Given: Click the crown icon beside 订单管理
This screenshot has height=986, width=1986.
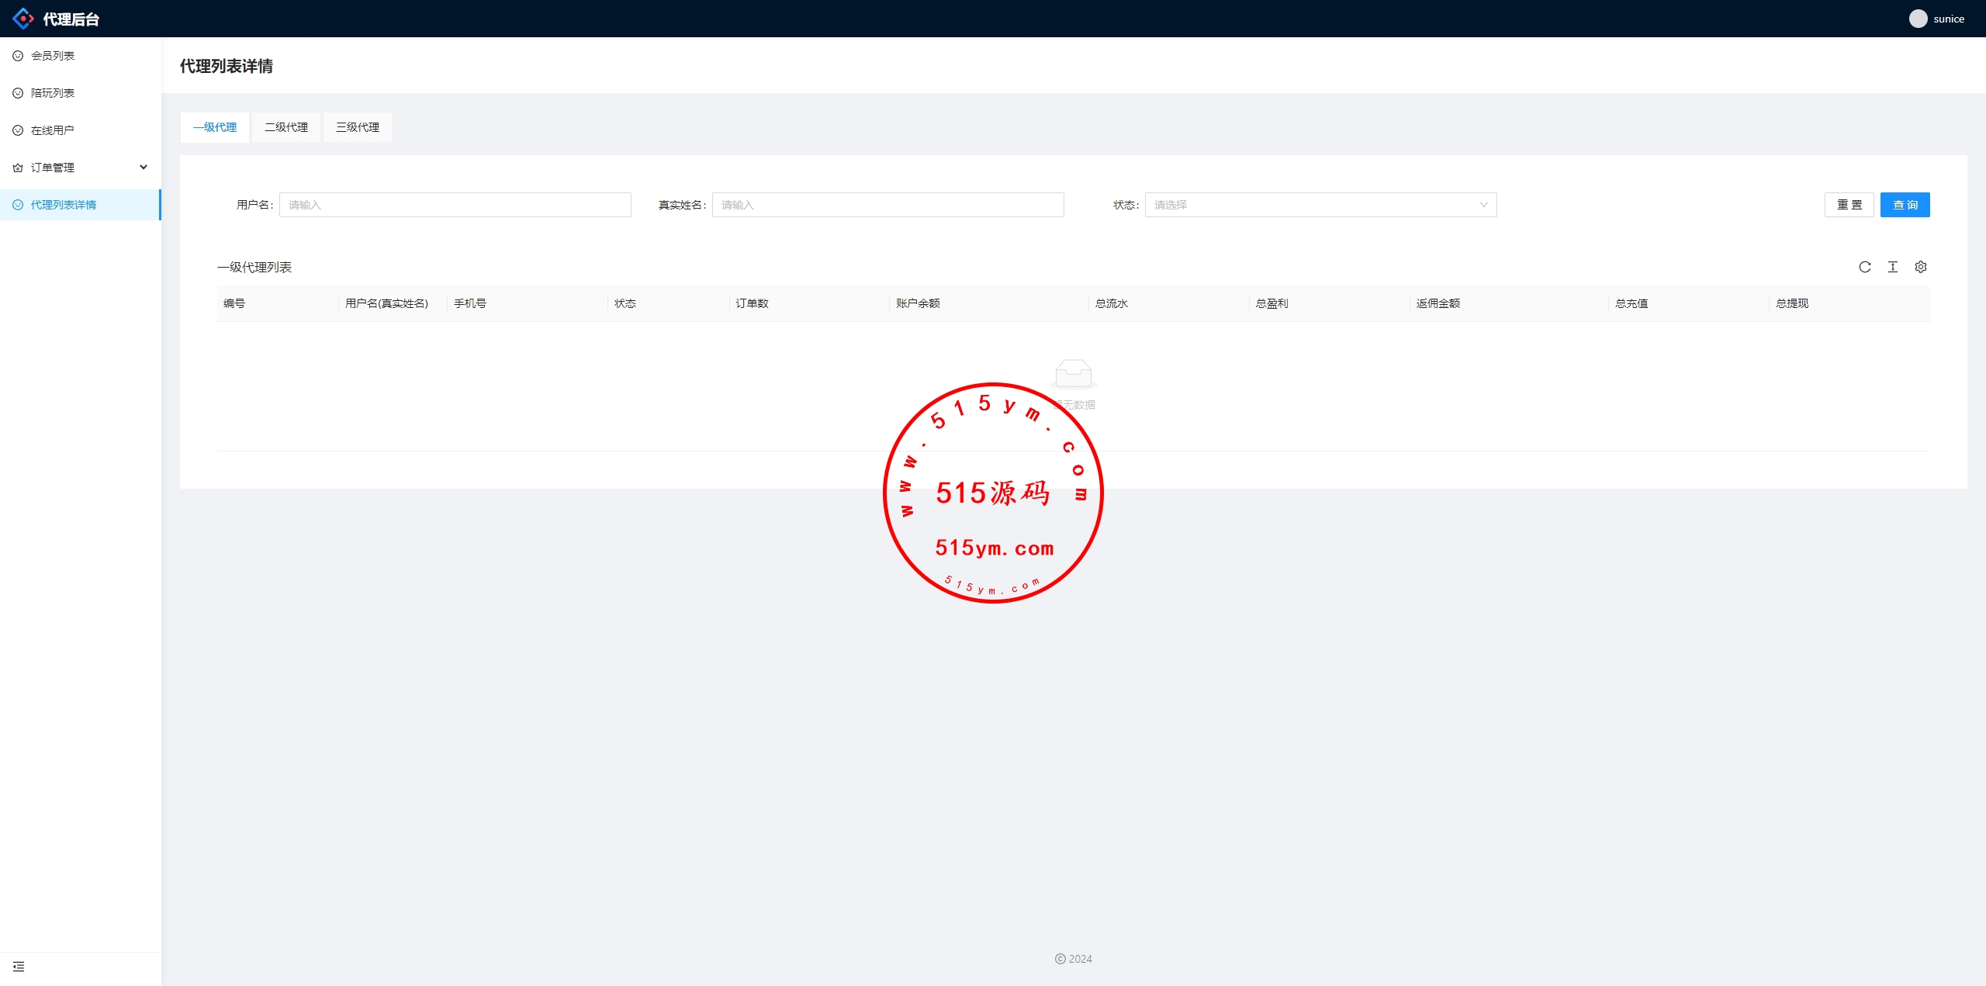Looking at the screenshot, I should click(x=18, y=168).
